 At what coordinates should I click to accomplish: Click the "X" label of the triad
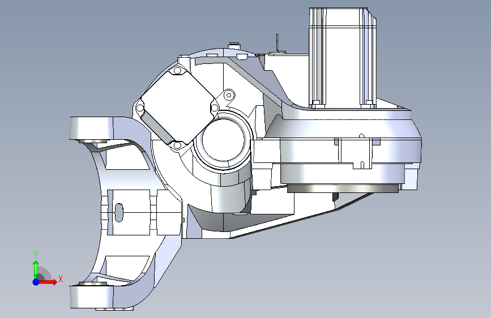61,279
